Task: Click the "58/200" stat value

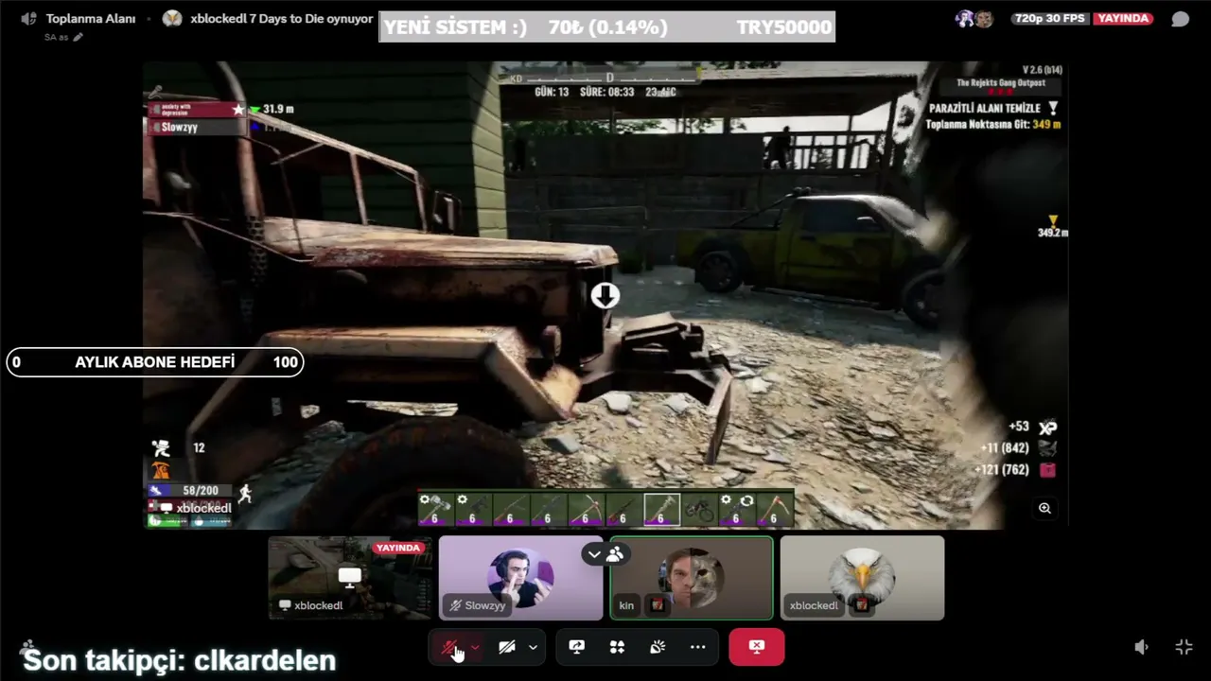Action: pyautogui.click(x=201, y=491)
